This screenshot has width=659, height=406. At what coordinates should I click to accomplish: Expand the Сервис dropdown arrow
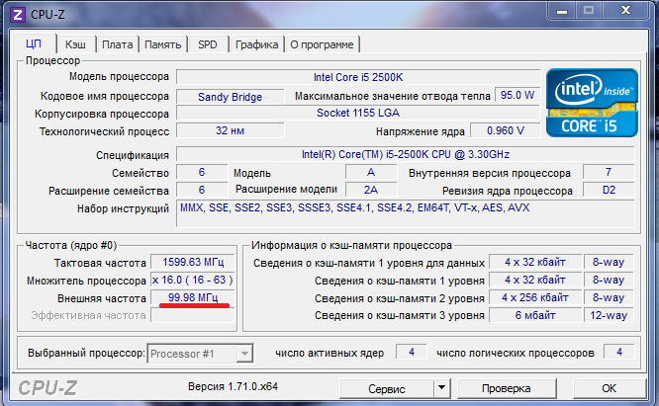coord(441,388)
